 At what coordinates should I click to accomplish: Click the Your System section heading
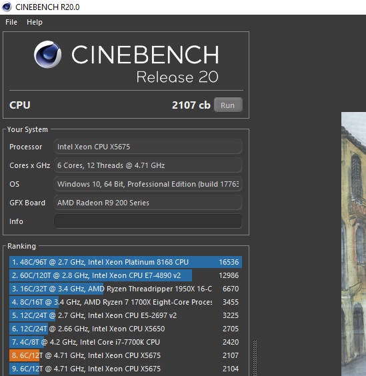coord(27,129)
